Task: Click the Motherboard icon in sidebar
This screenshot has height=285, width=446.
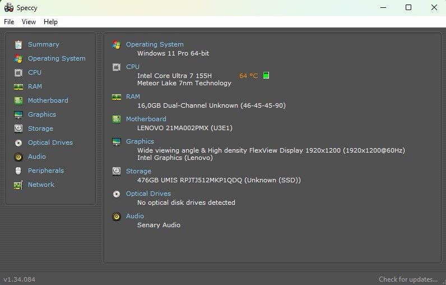Action: (x=18, y=100)
